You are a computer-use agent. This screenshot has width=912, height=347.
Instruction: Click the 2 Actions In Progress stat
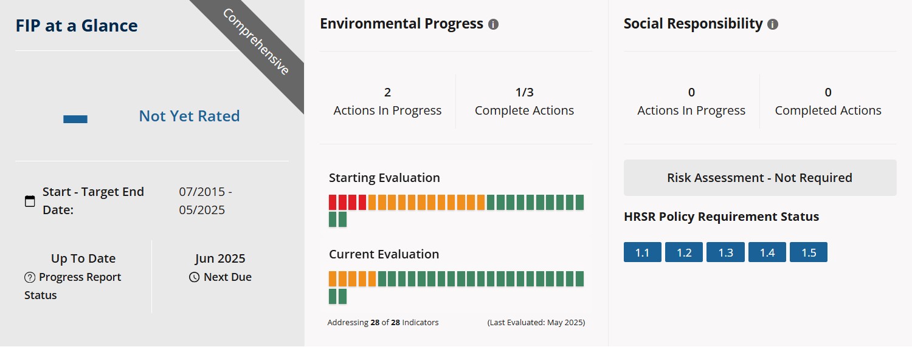[387, 102]
